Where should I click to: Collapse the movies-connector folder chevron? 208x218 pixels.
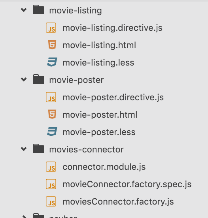(x=24, y=149)
